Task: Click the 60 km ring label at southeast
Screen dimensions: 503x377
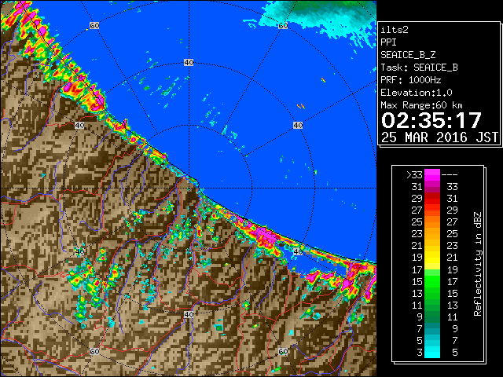Action: [283, 352]
